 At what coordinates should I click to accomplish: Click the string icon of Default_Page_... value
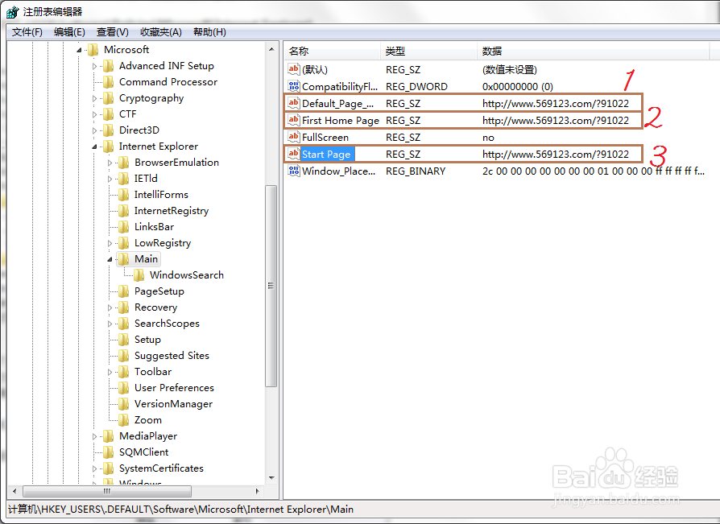pos(293,103)
